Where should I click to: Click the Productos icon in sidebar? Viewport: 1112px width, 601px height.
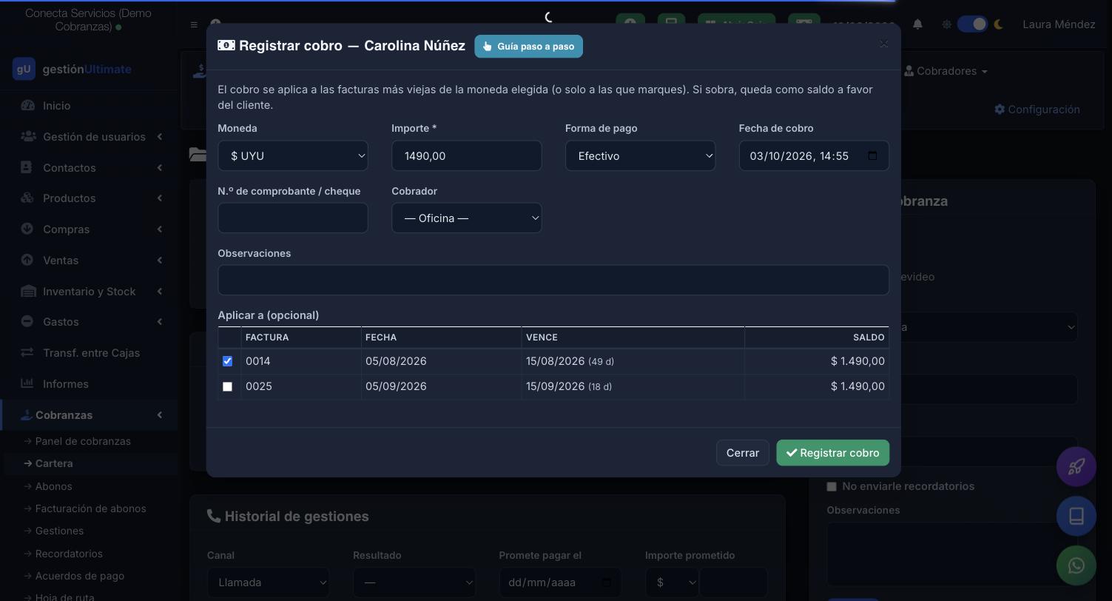point(27,198)
